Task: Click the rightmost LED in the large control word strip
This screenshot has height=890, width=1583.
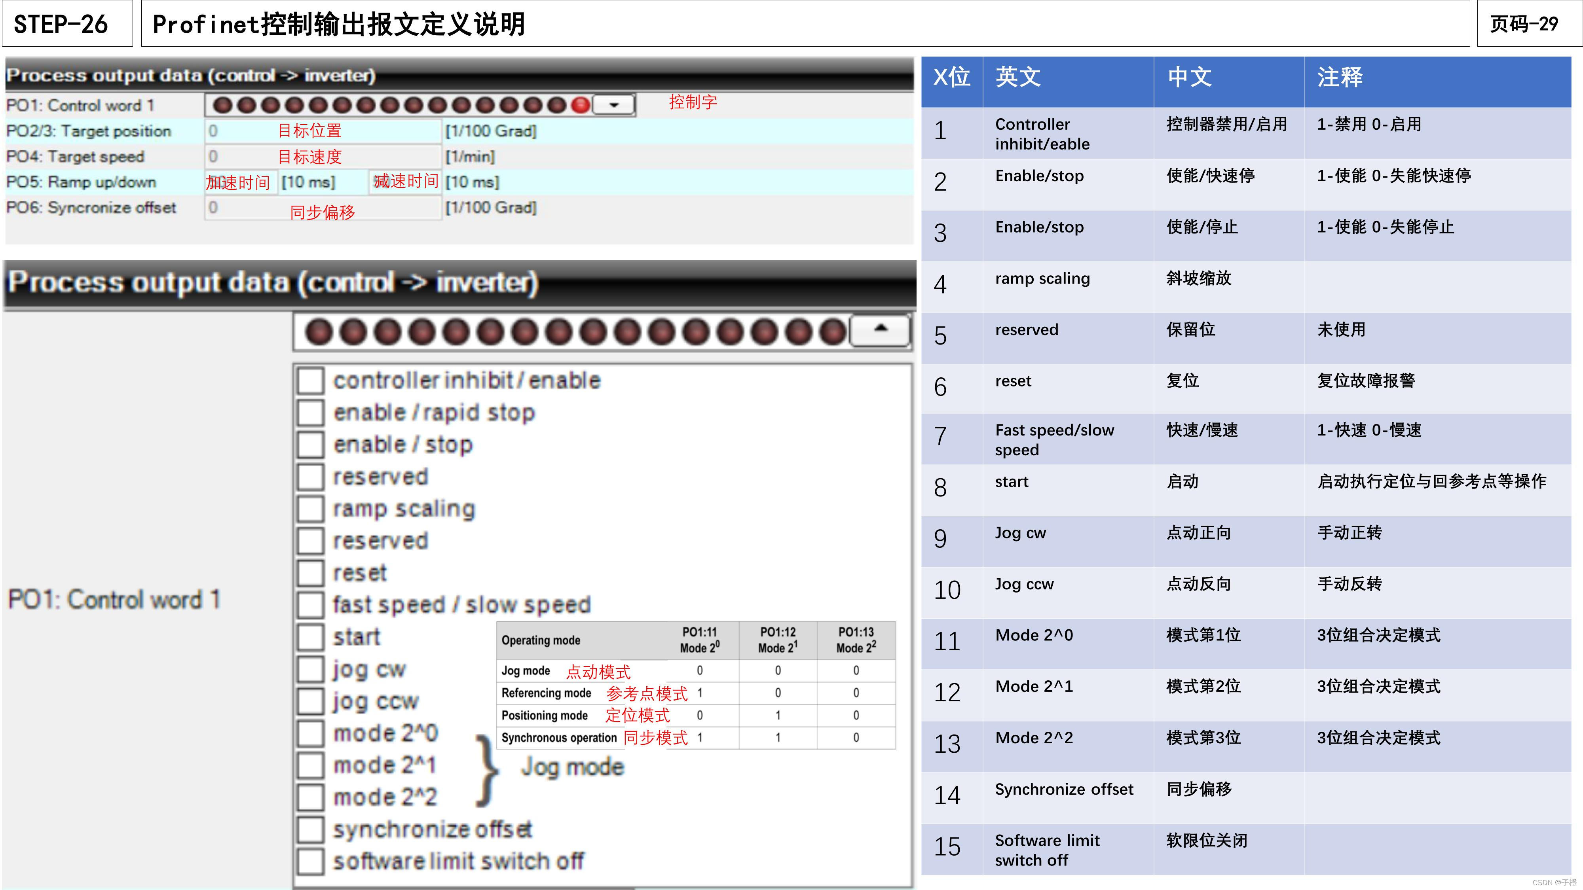Action: [833, 332]
